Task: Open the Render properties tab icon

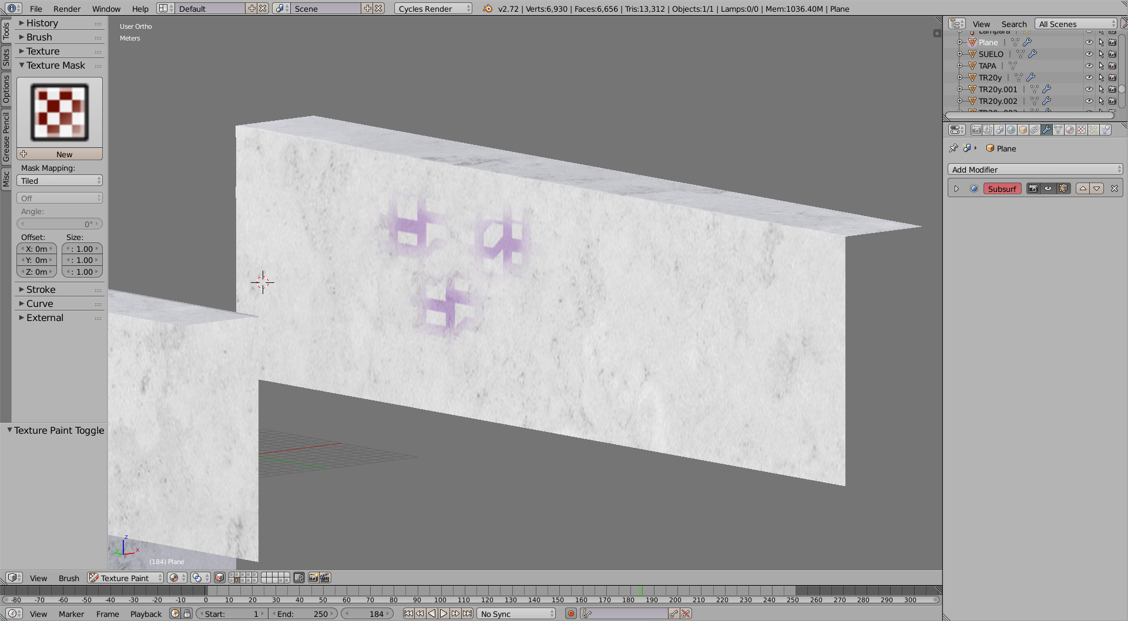Action: [x=976, y=130]
